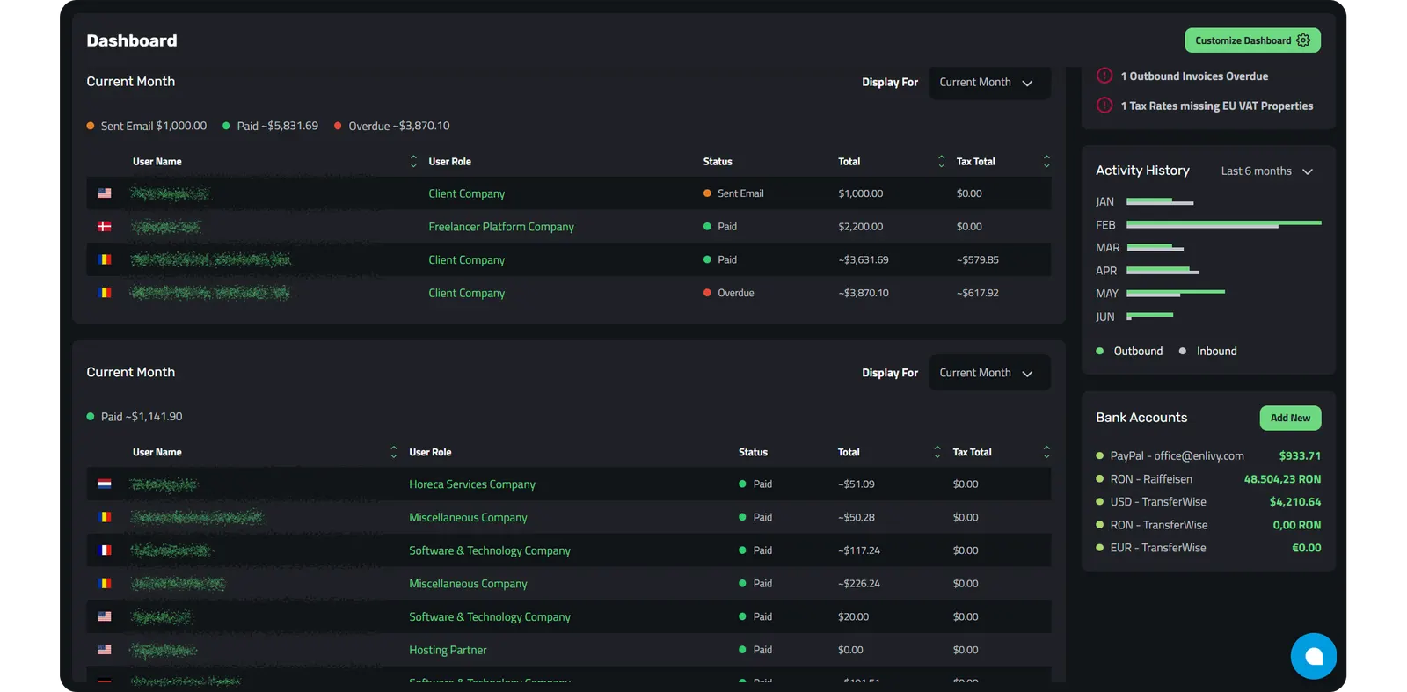Click Overdue status in Client Company row
Viewport: 1407px width, 692px height.
[x=729, y=294]
